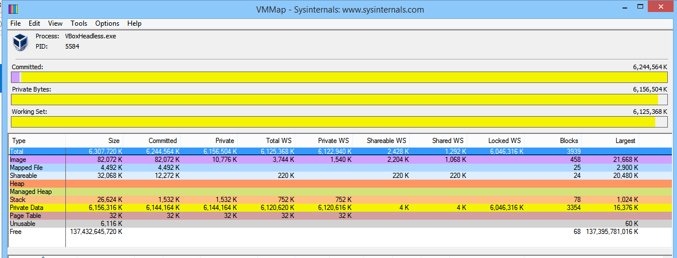This screenshot has height=258, width=677.
Task: Sort by the Shared WS column header
Action: (439, 140)
